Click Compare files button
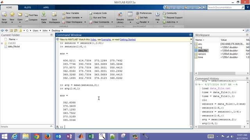Screen dimensions: 250x140 click(31, 20)
